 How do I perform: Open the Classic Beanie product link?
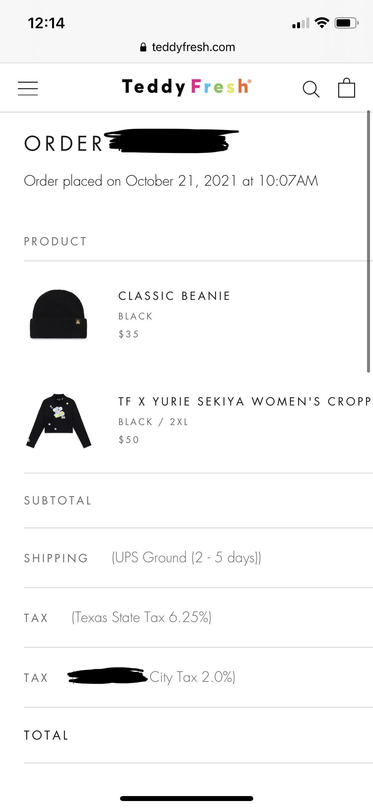174,296
